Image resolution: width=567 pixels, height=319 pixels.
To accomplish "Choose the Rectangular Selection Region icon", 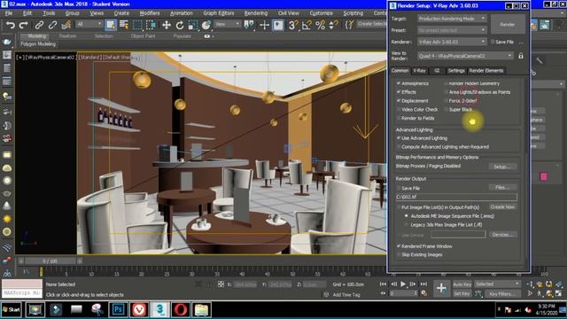I will click(x=137, y=25).
